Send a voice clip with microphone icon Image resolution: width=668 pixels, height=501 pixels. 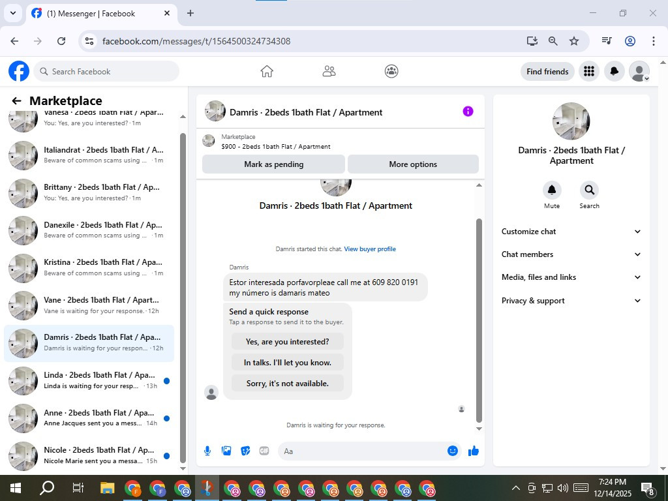tap(207, 451)
